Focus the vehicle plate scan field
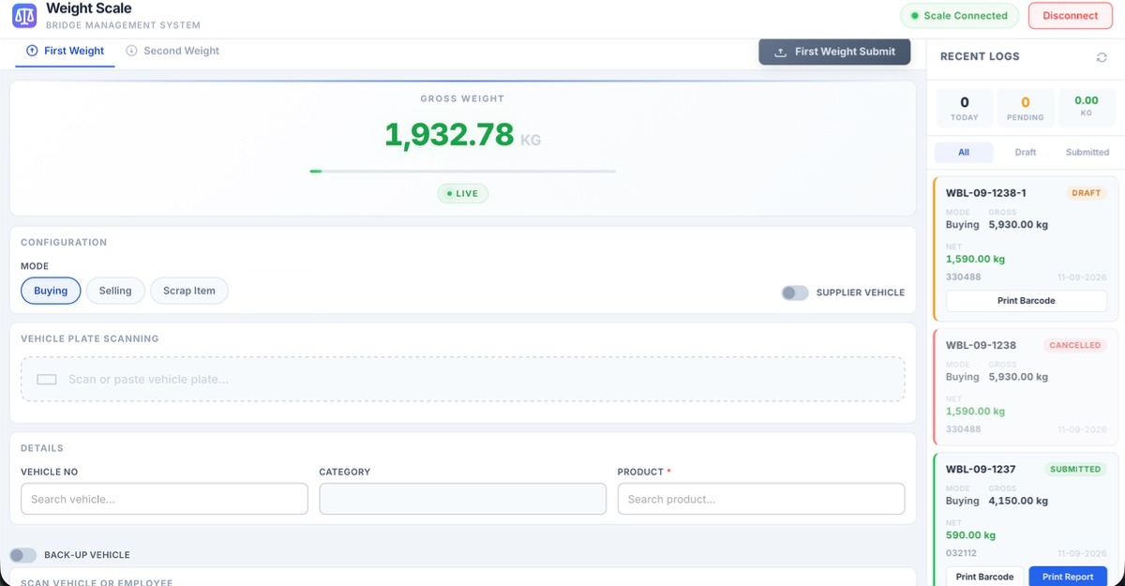This screenshot has width=1125, height=586. (463, 380)
